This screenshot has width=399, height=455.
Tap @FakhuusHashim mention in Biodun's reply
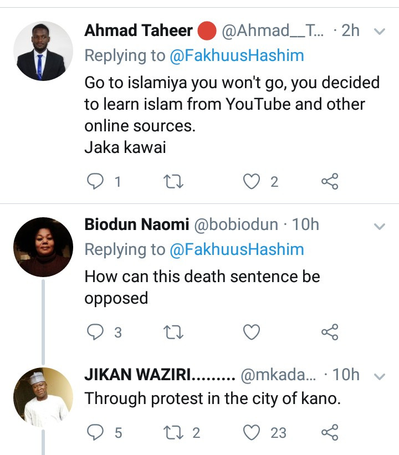(237, 249)
